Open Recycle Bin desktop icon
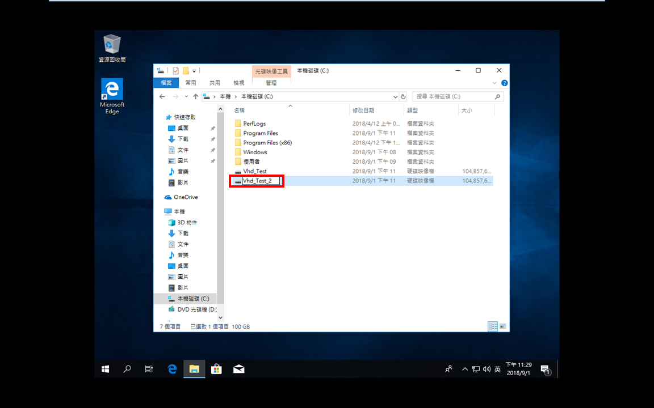This screenshot has width=654, height=408. (x=112, y=48)
